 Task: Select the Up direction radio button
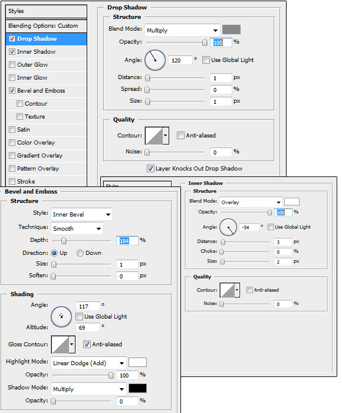[x=54, y=253]
